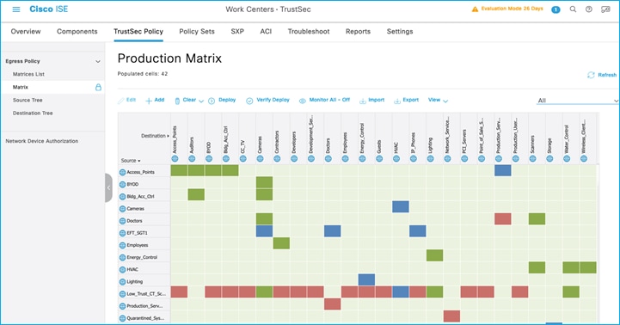Click the IP_Phones destination column globe icon
The width and height of the screenshot is (620, 325).
(x=414, y=159)
